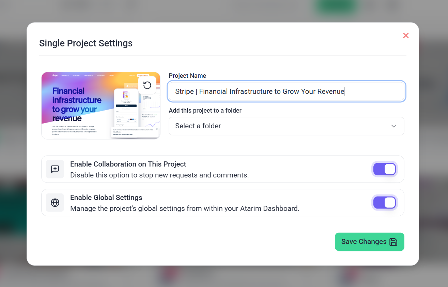The image size is (448, 287).
Task: Click the Atarim Dashboard description text
Action: pos(185,209)
